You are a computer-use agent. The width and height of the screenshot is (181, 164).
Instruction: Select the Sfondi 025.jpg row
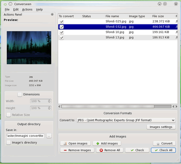(118, 22)
